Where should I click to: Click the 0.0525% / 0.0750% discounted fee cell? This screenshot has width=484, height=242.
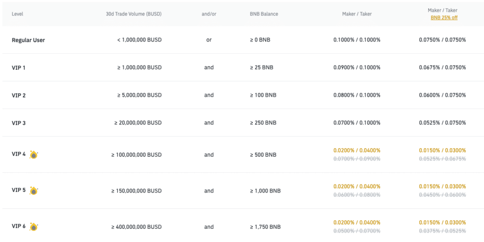pyautogui.click(x=442, y=123)
